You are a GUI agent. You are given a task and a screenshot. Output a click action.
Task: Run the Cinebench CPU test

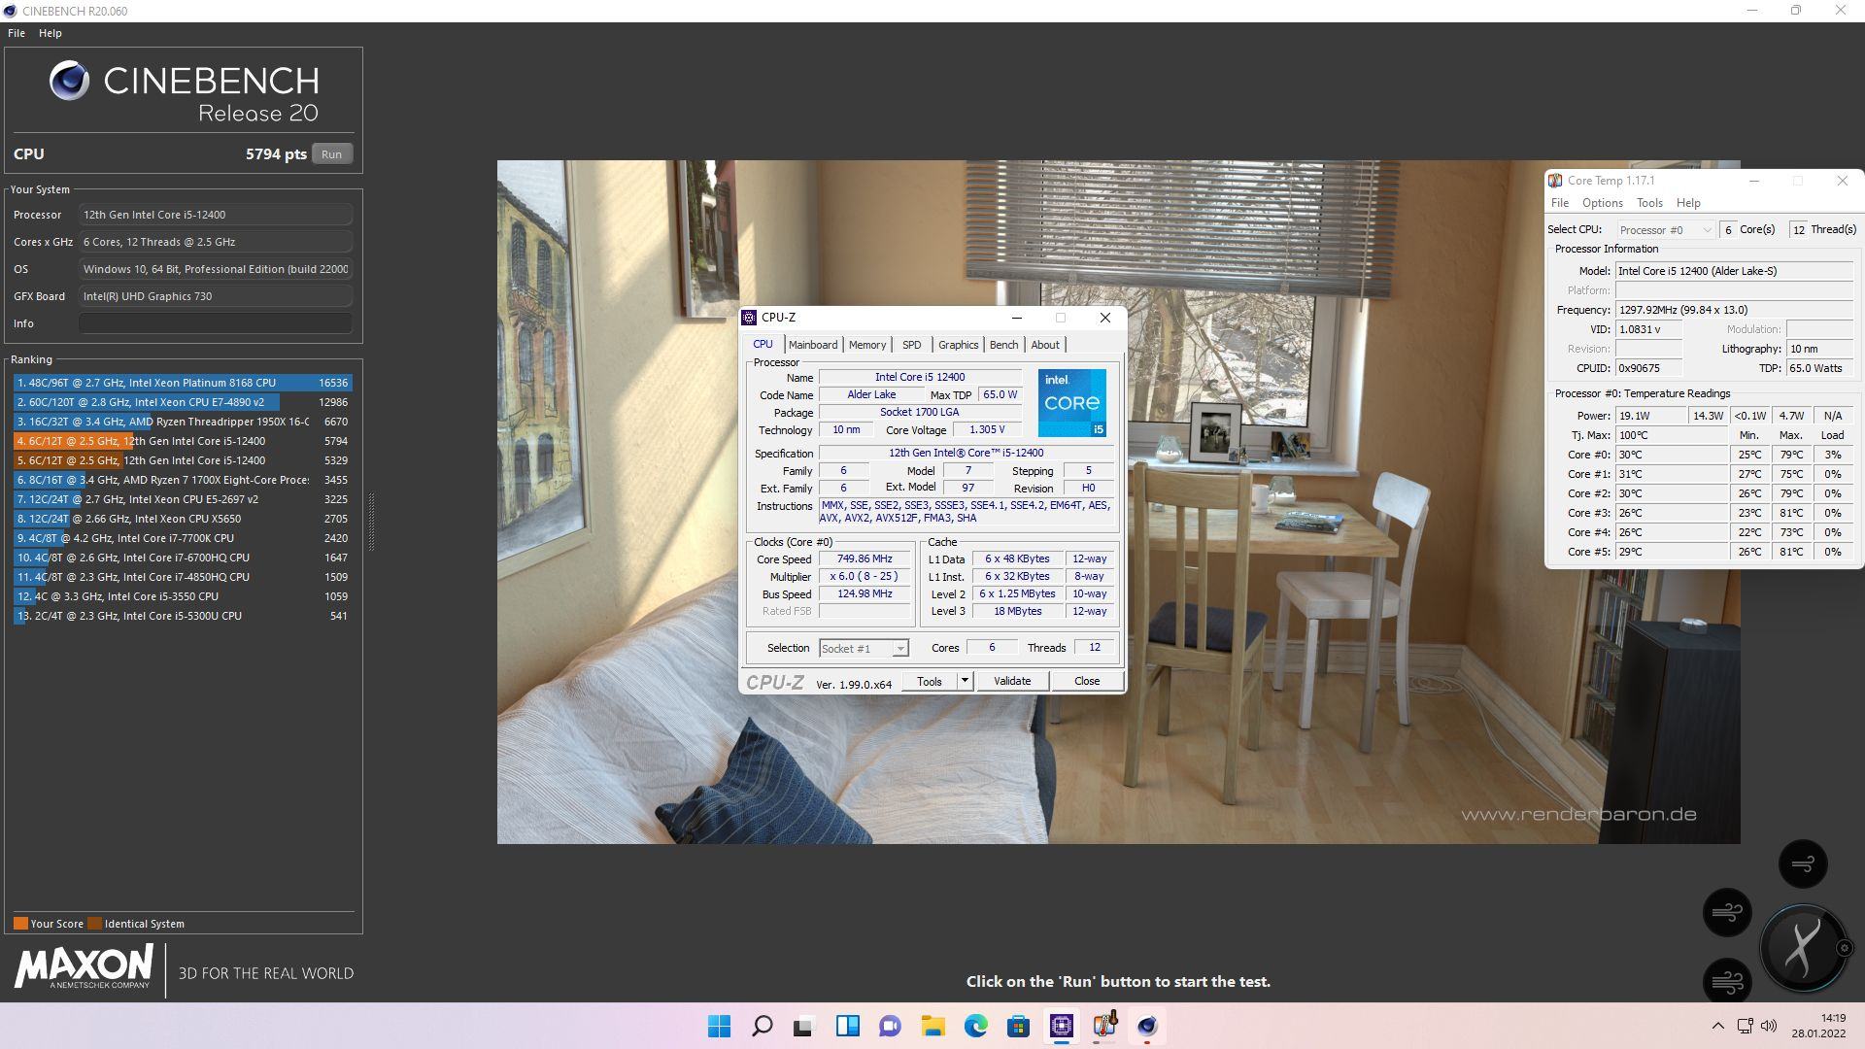pos(332,153)
